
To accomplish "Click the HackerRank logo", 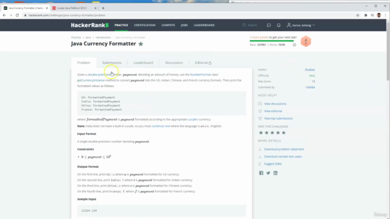I will click(90, 25).
